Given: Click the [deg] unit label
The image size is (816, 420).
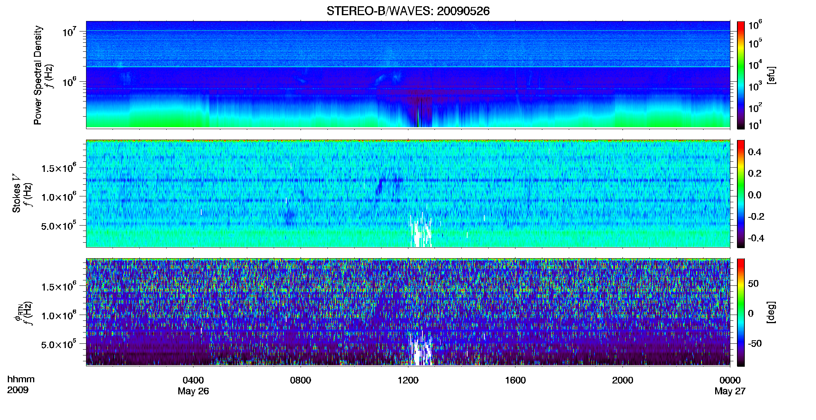Looking at the screenshot, I should (x=771, y=312).
